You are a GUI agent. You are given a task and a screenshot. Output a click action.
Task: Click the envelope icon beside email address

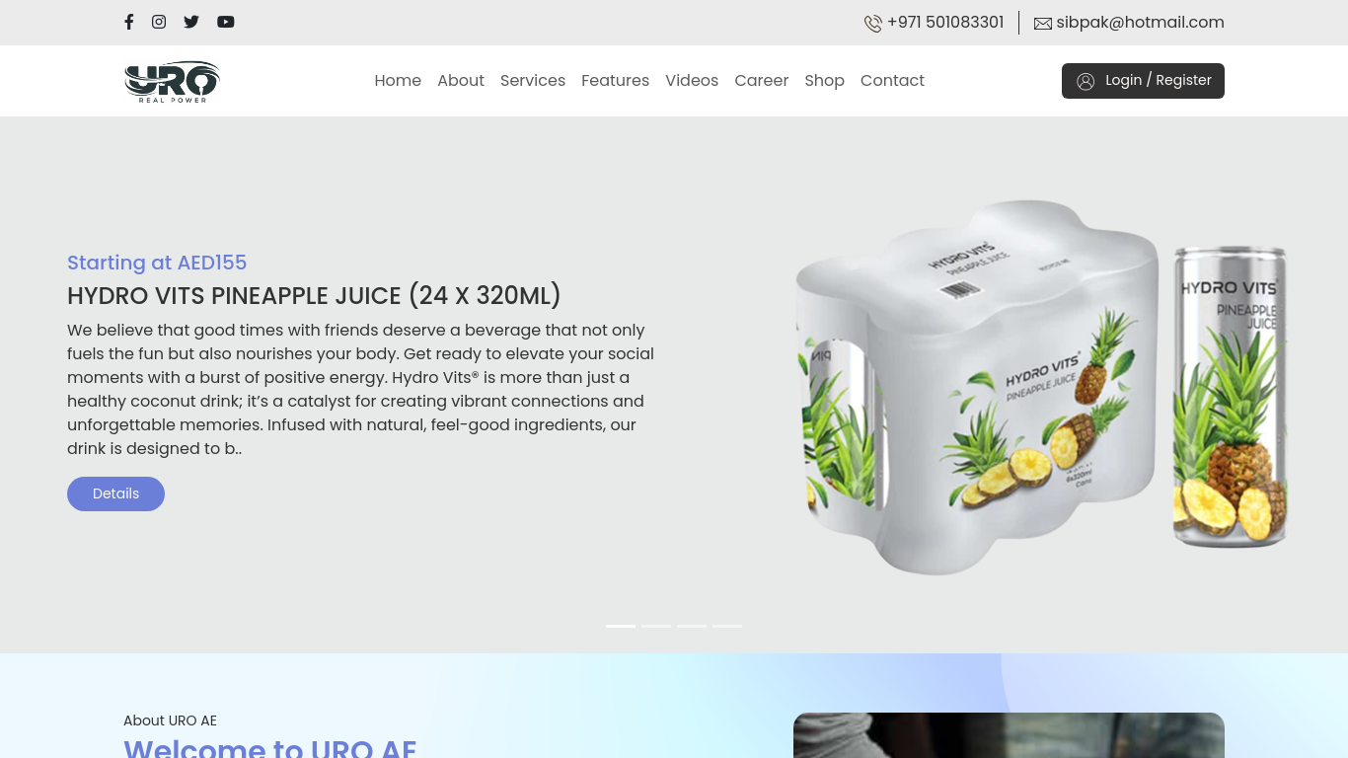1043,24
